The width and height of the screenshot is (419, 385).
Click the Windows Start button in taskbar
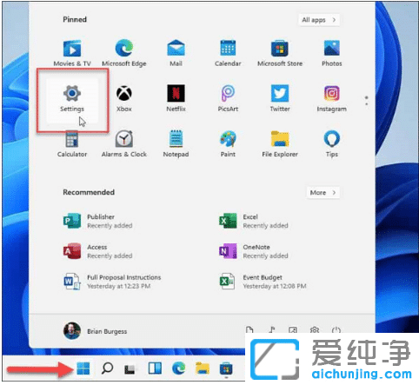[x=83, y=368]
